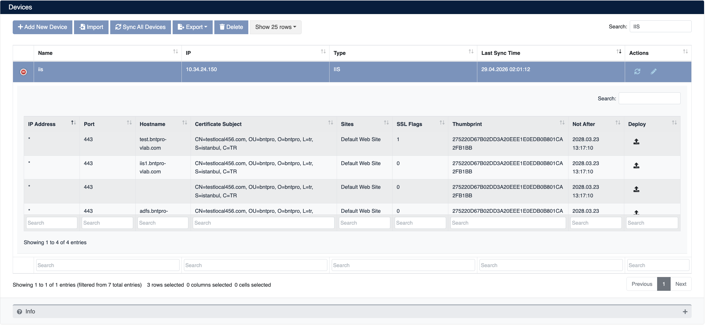Click Thumbprint filter search box
Image resolution: width=706 pixels, height=328 pixels.
point(508,223)
